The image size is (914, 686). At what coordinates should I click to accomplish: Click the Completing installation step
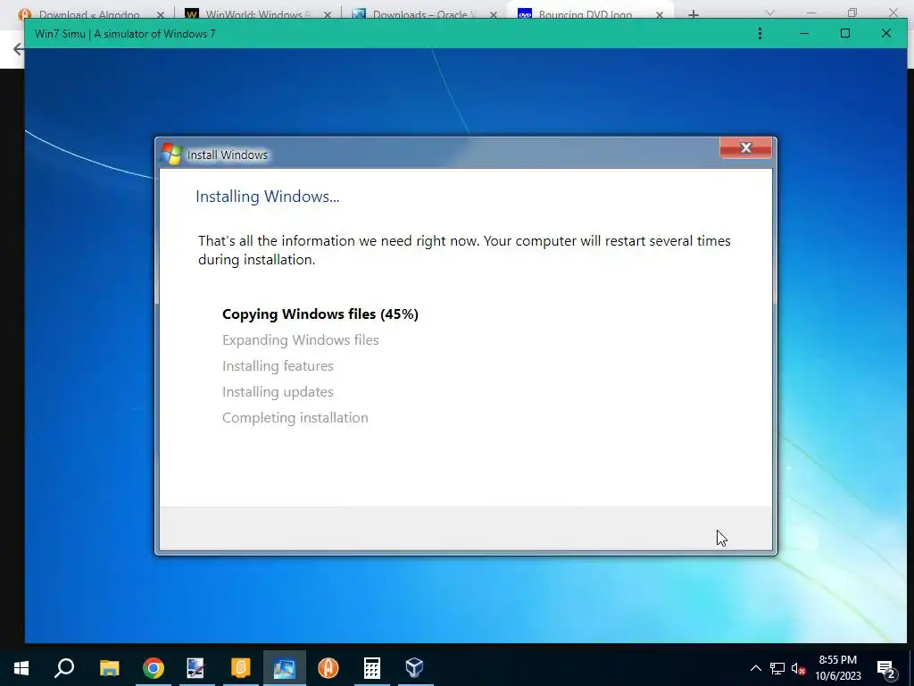[295, 418]
